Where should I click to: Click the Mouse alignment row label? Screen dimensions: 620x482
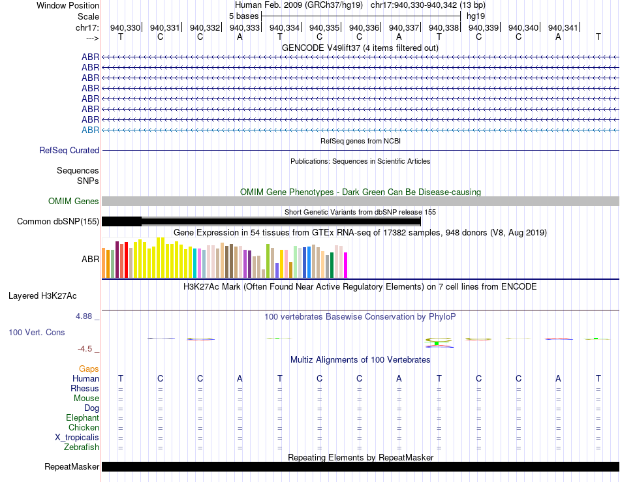pyautogui.click(x=86, y=399)
